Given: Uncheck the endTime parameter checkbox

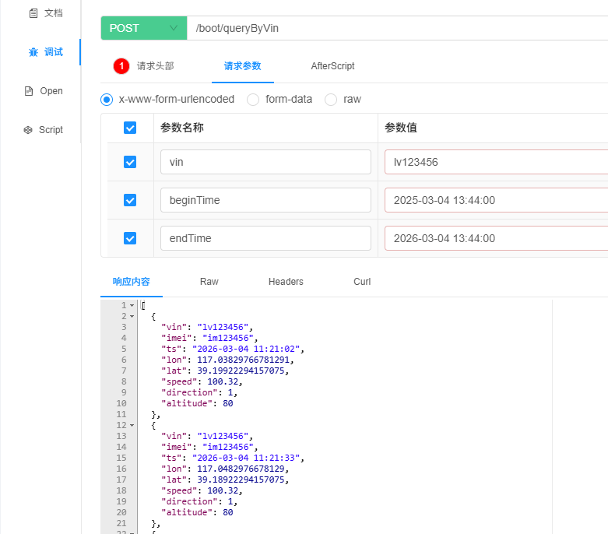Looking at the screenshot, I should [130, 238].
